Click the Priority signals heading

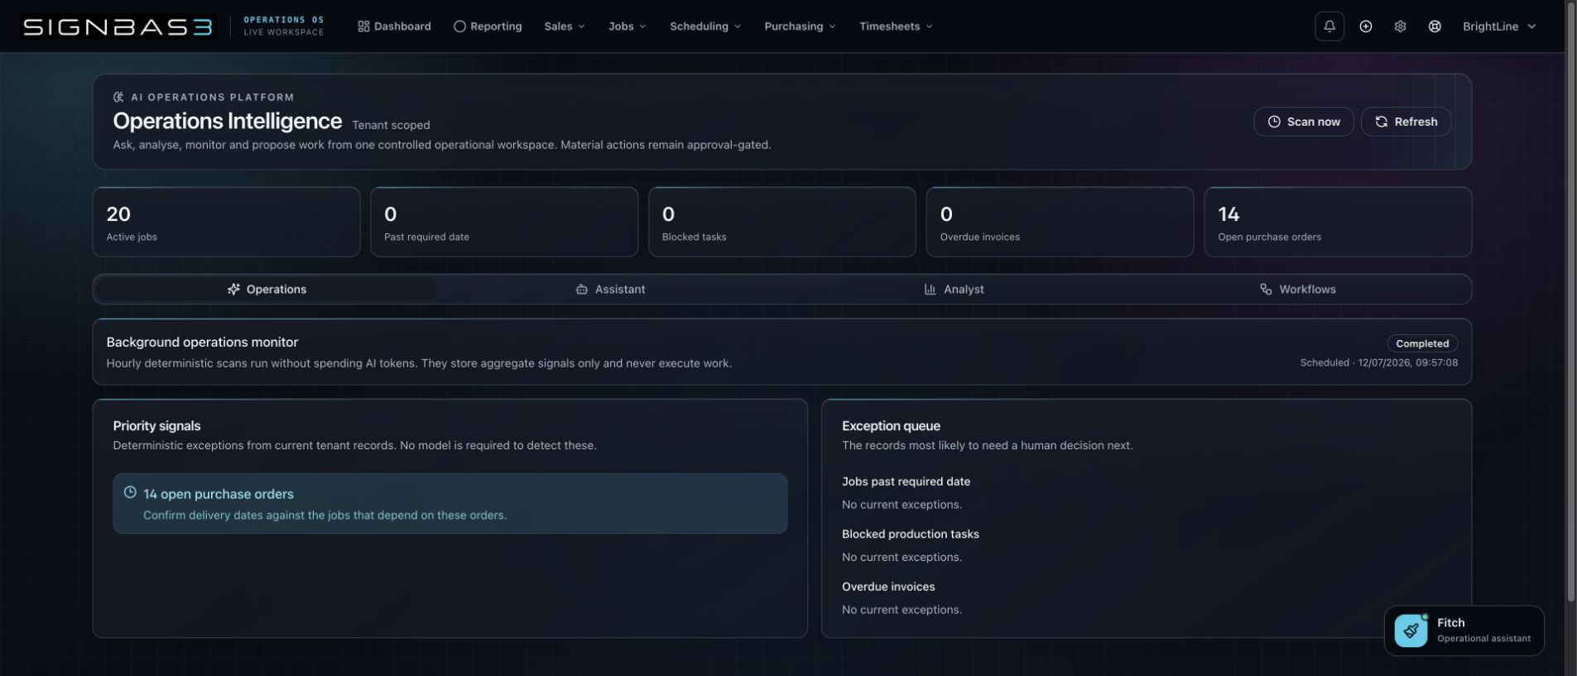coord(156,425)
